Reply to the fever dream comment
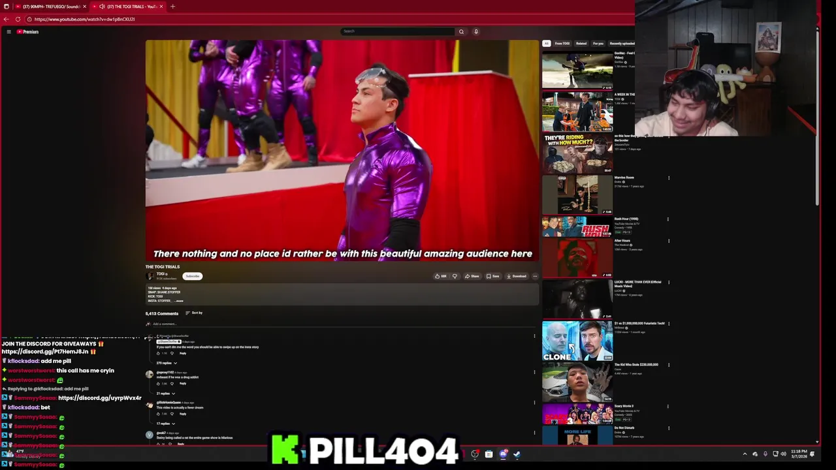 click(183, 413)
